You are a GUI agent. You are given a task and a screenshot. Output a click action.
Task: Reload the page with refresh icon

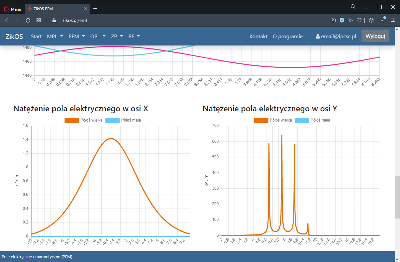pos(28,20)
